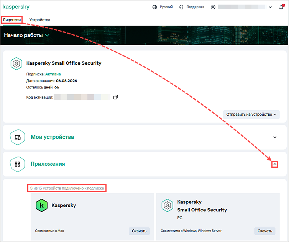Click the Applications grid hexagon icon
The width and height of the screenshot is (289, 242).
[18, 164]
